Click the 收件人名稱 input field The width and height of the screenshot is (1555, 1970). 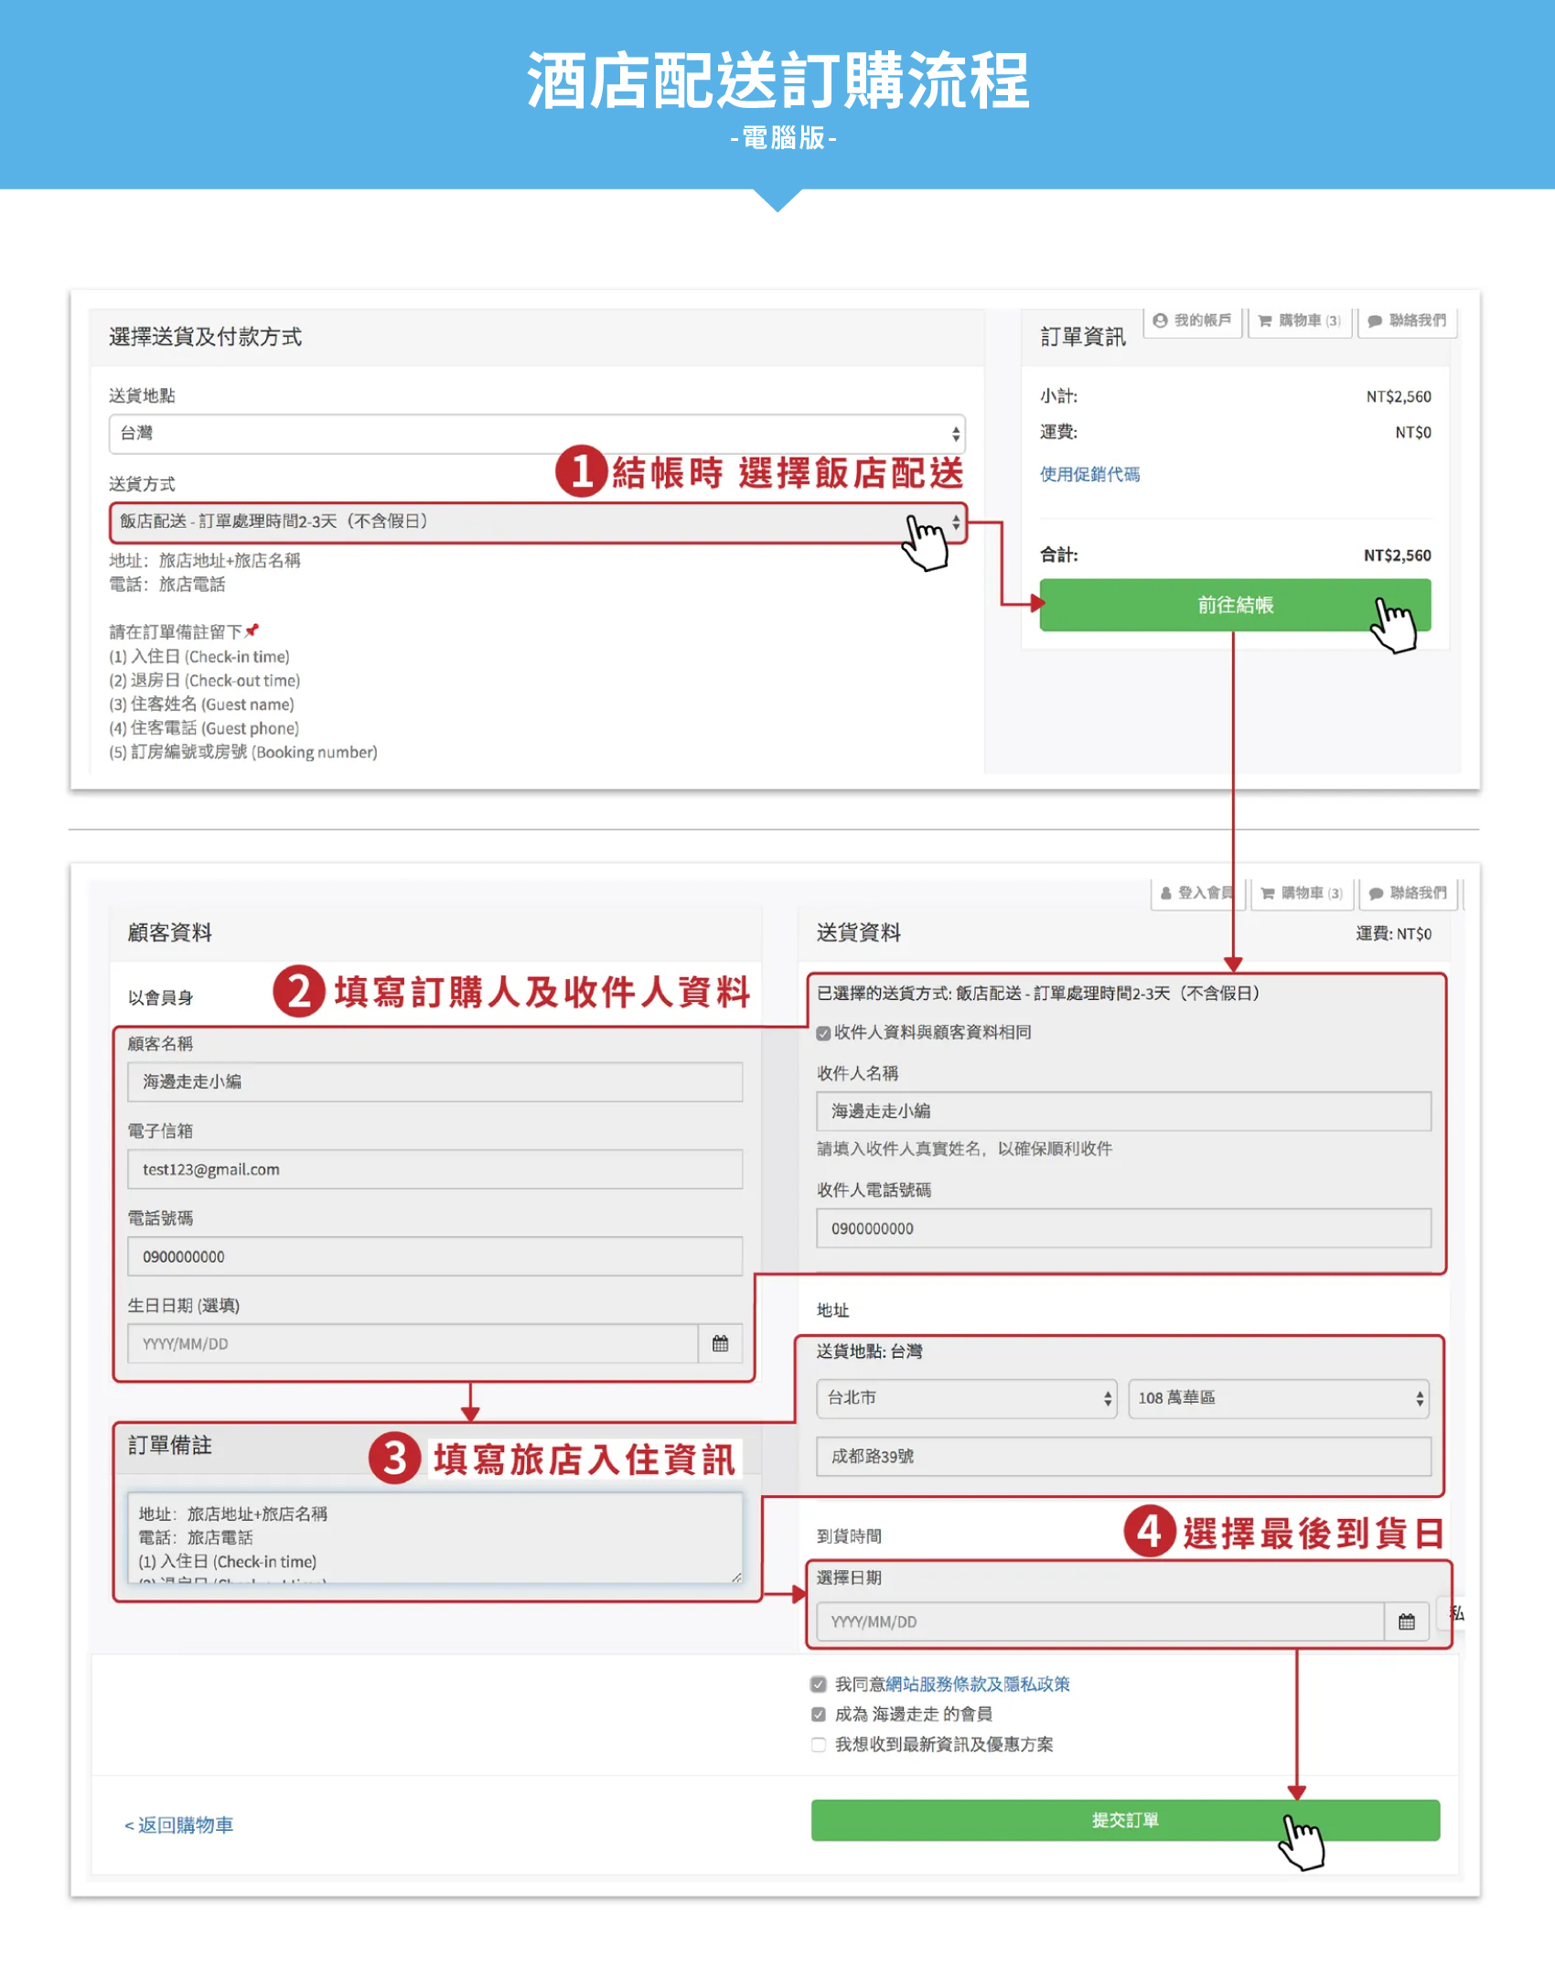click(1123, 1112)
